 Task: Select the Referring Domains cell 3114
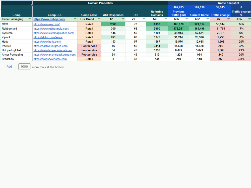pyautogui.click(x=157, y=46)
